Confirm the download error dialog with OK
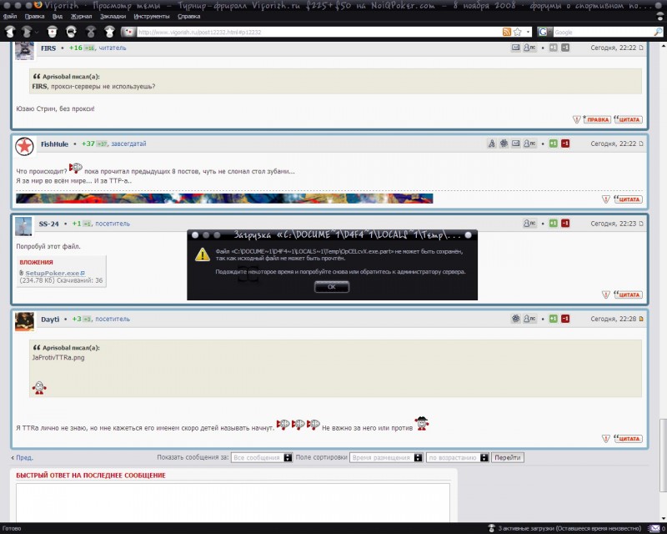667x534 pixels. coord(332,287)
